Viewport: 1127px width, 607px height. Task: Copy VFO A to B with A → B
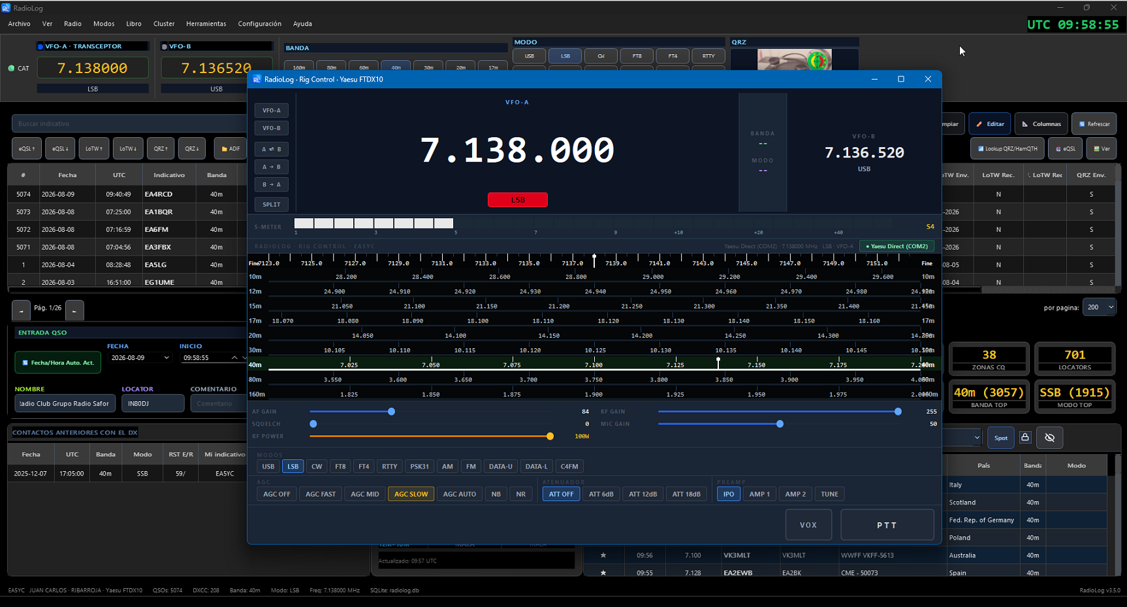click(271, 167)
